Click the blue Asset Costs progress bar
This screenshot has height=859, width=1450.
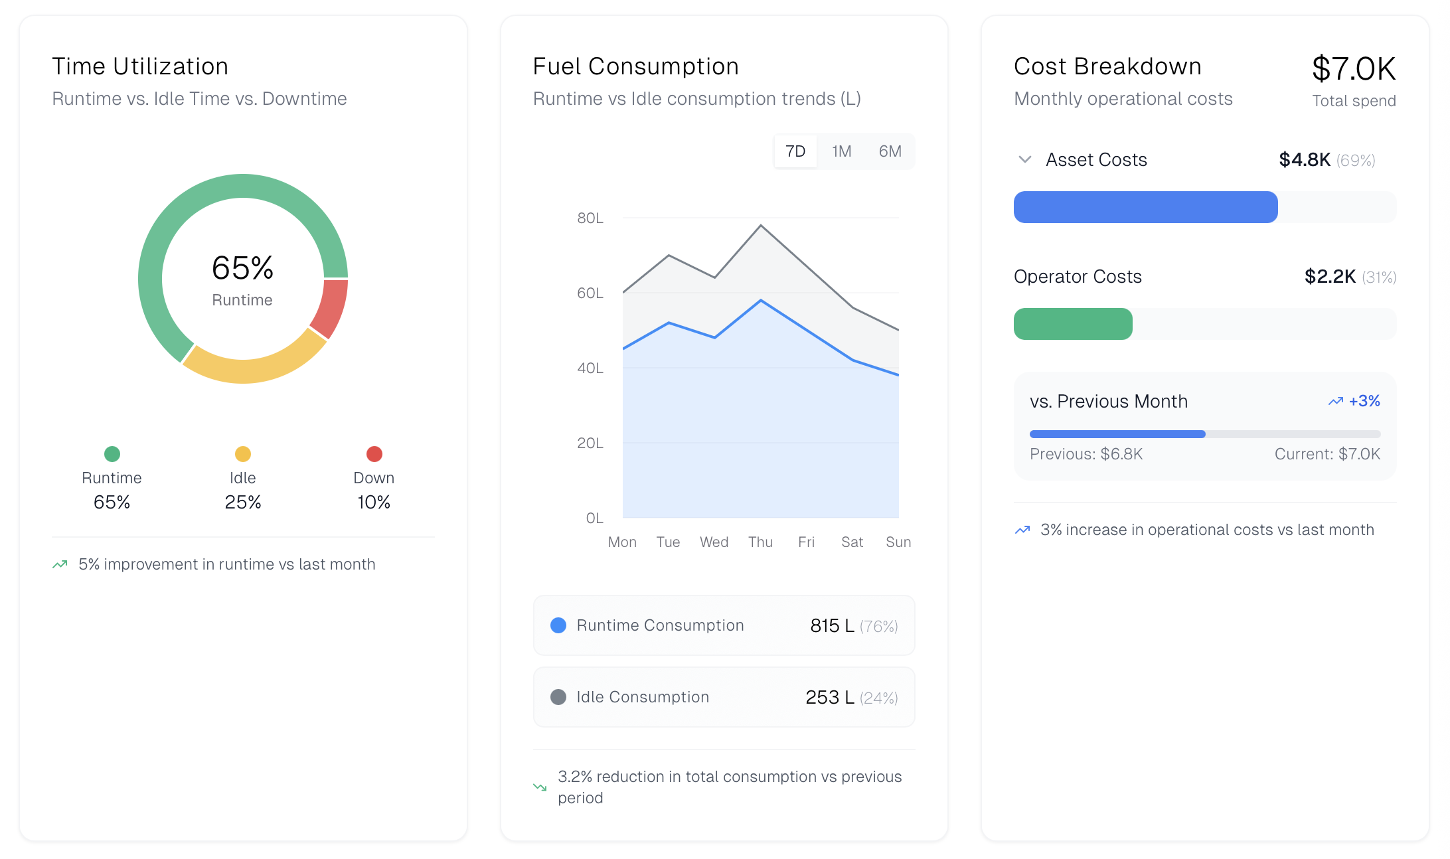(x=1145, y=207)
